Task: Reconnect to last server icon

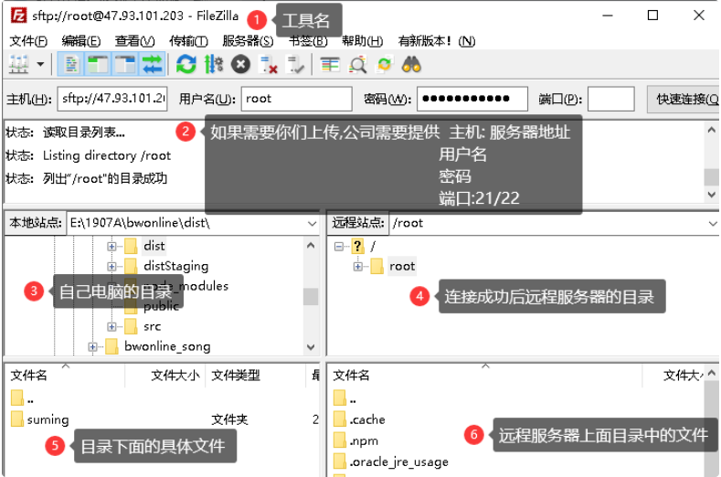Action: tap(294, 65)
